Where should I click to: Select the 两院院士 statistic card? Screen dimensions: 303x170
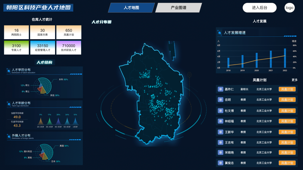16,32
